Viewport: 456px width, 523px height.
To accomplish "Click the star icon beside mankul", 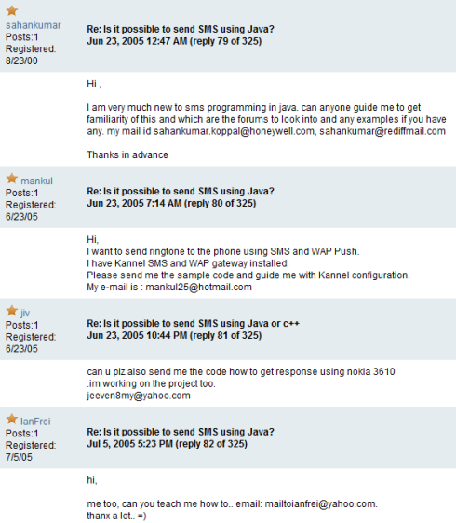I will point(12,179).
